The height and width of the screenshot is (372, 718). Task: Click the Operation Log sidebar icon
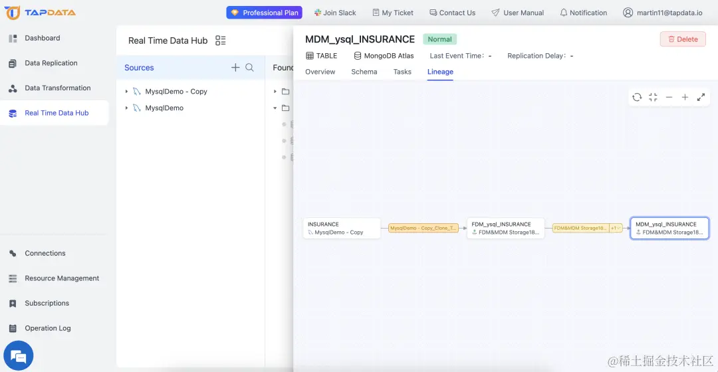pos(13,329)
